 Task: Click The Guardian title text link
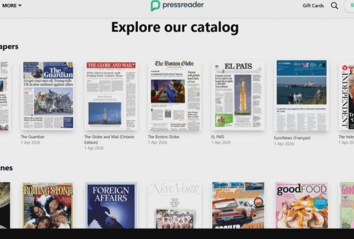click(32, 137)
